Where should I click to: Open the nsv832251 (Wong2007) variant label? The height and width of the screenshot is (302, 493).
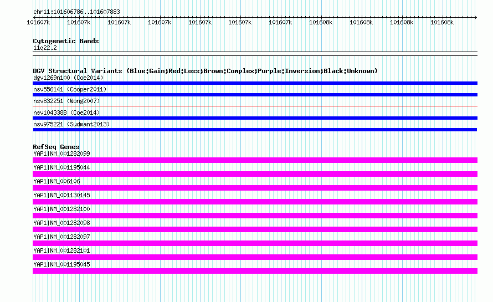(x=66, y=101)
